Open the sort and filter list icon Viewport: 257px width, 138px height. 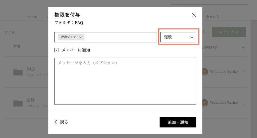tap(244, 48)
